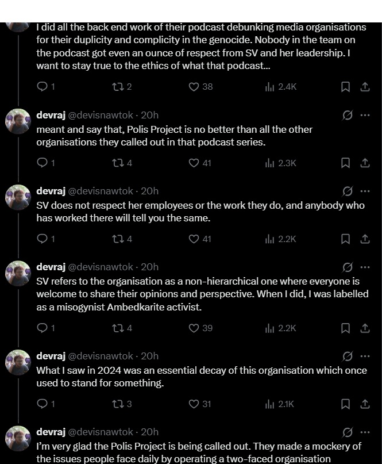Open more options on the essential decay tweet

coord(365,356)
